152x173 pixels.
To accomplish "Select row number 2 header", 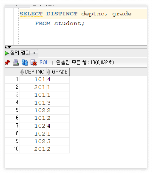I will (x=12, y=87).
